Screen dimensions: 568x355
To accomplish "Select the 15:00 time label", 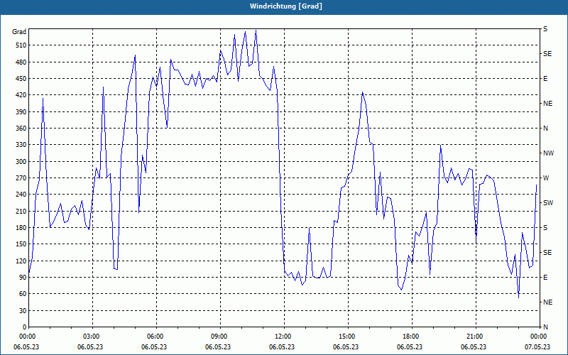I will click(346, 336).
